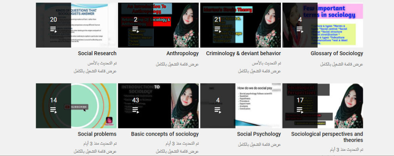The width and height of the screenshot is (394, 156).
Task: Click playlist icon on Criminology thumbnail
Action: point(218,30)
